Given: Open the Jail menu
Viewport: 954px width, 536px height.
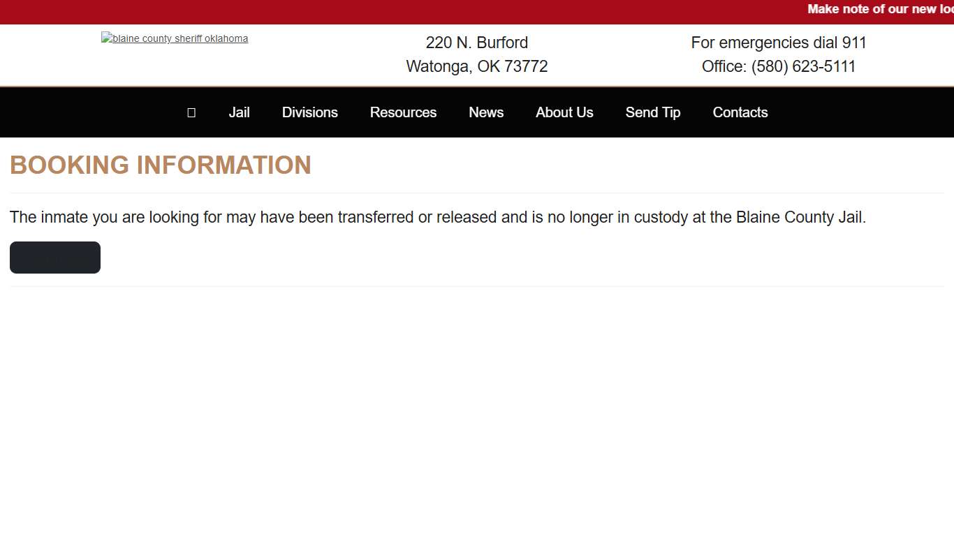Looking at the screenshot, I should point(239,112).
